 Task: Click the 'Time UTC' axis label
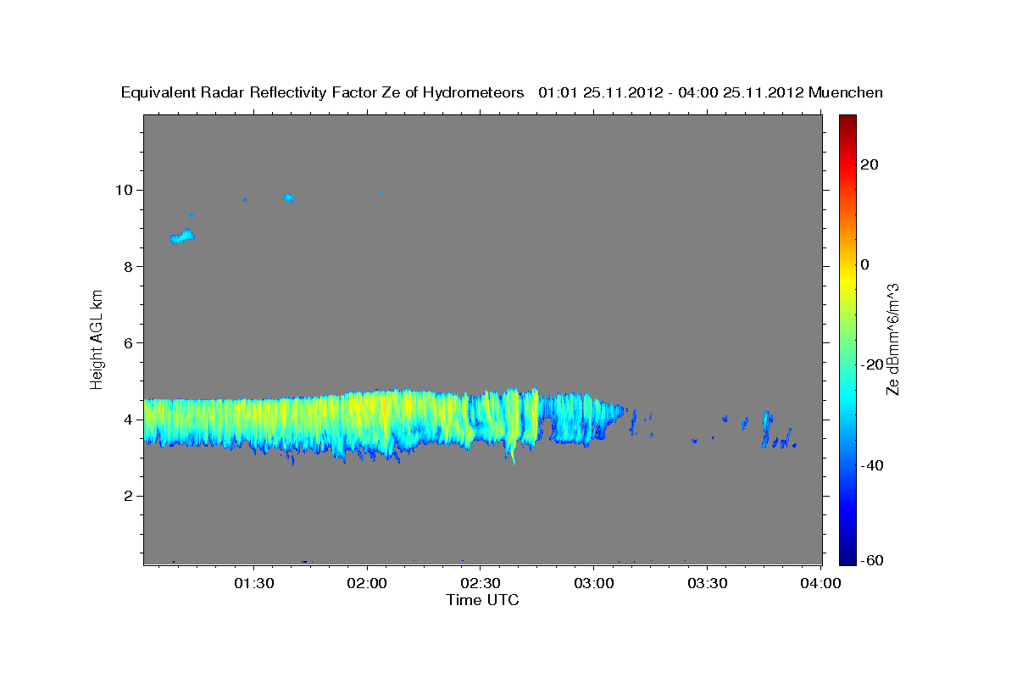[482, 600]
